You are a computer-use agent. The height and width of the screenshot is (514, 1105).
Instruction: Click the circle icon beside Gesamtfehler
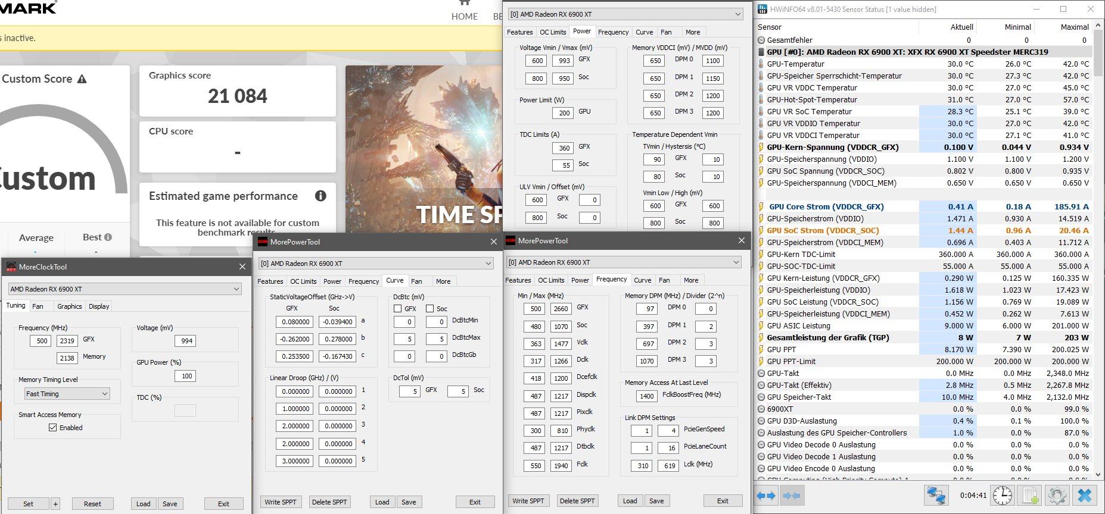[x=761, y=40]
